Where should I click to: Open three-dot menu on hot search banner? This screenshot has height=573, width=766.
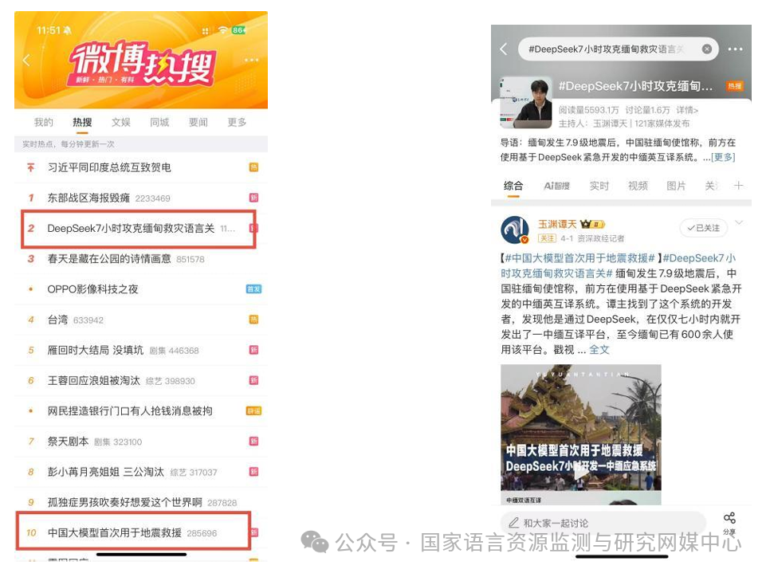pos(251,60)
